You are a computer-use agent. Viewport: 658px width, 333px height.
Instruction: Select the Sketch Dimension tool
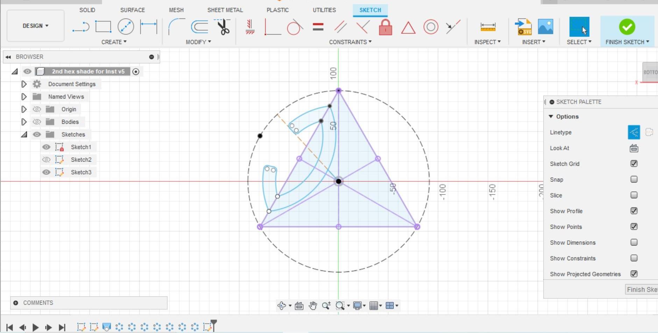pyautogui.click(x=149, y=27)
